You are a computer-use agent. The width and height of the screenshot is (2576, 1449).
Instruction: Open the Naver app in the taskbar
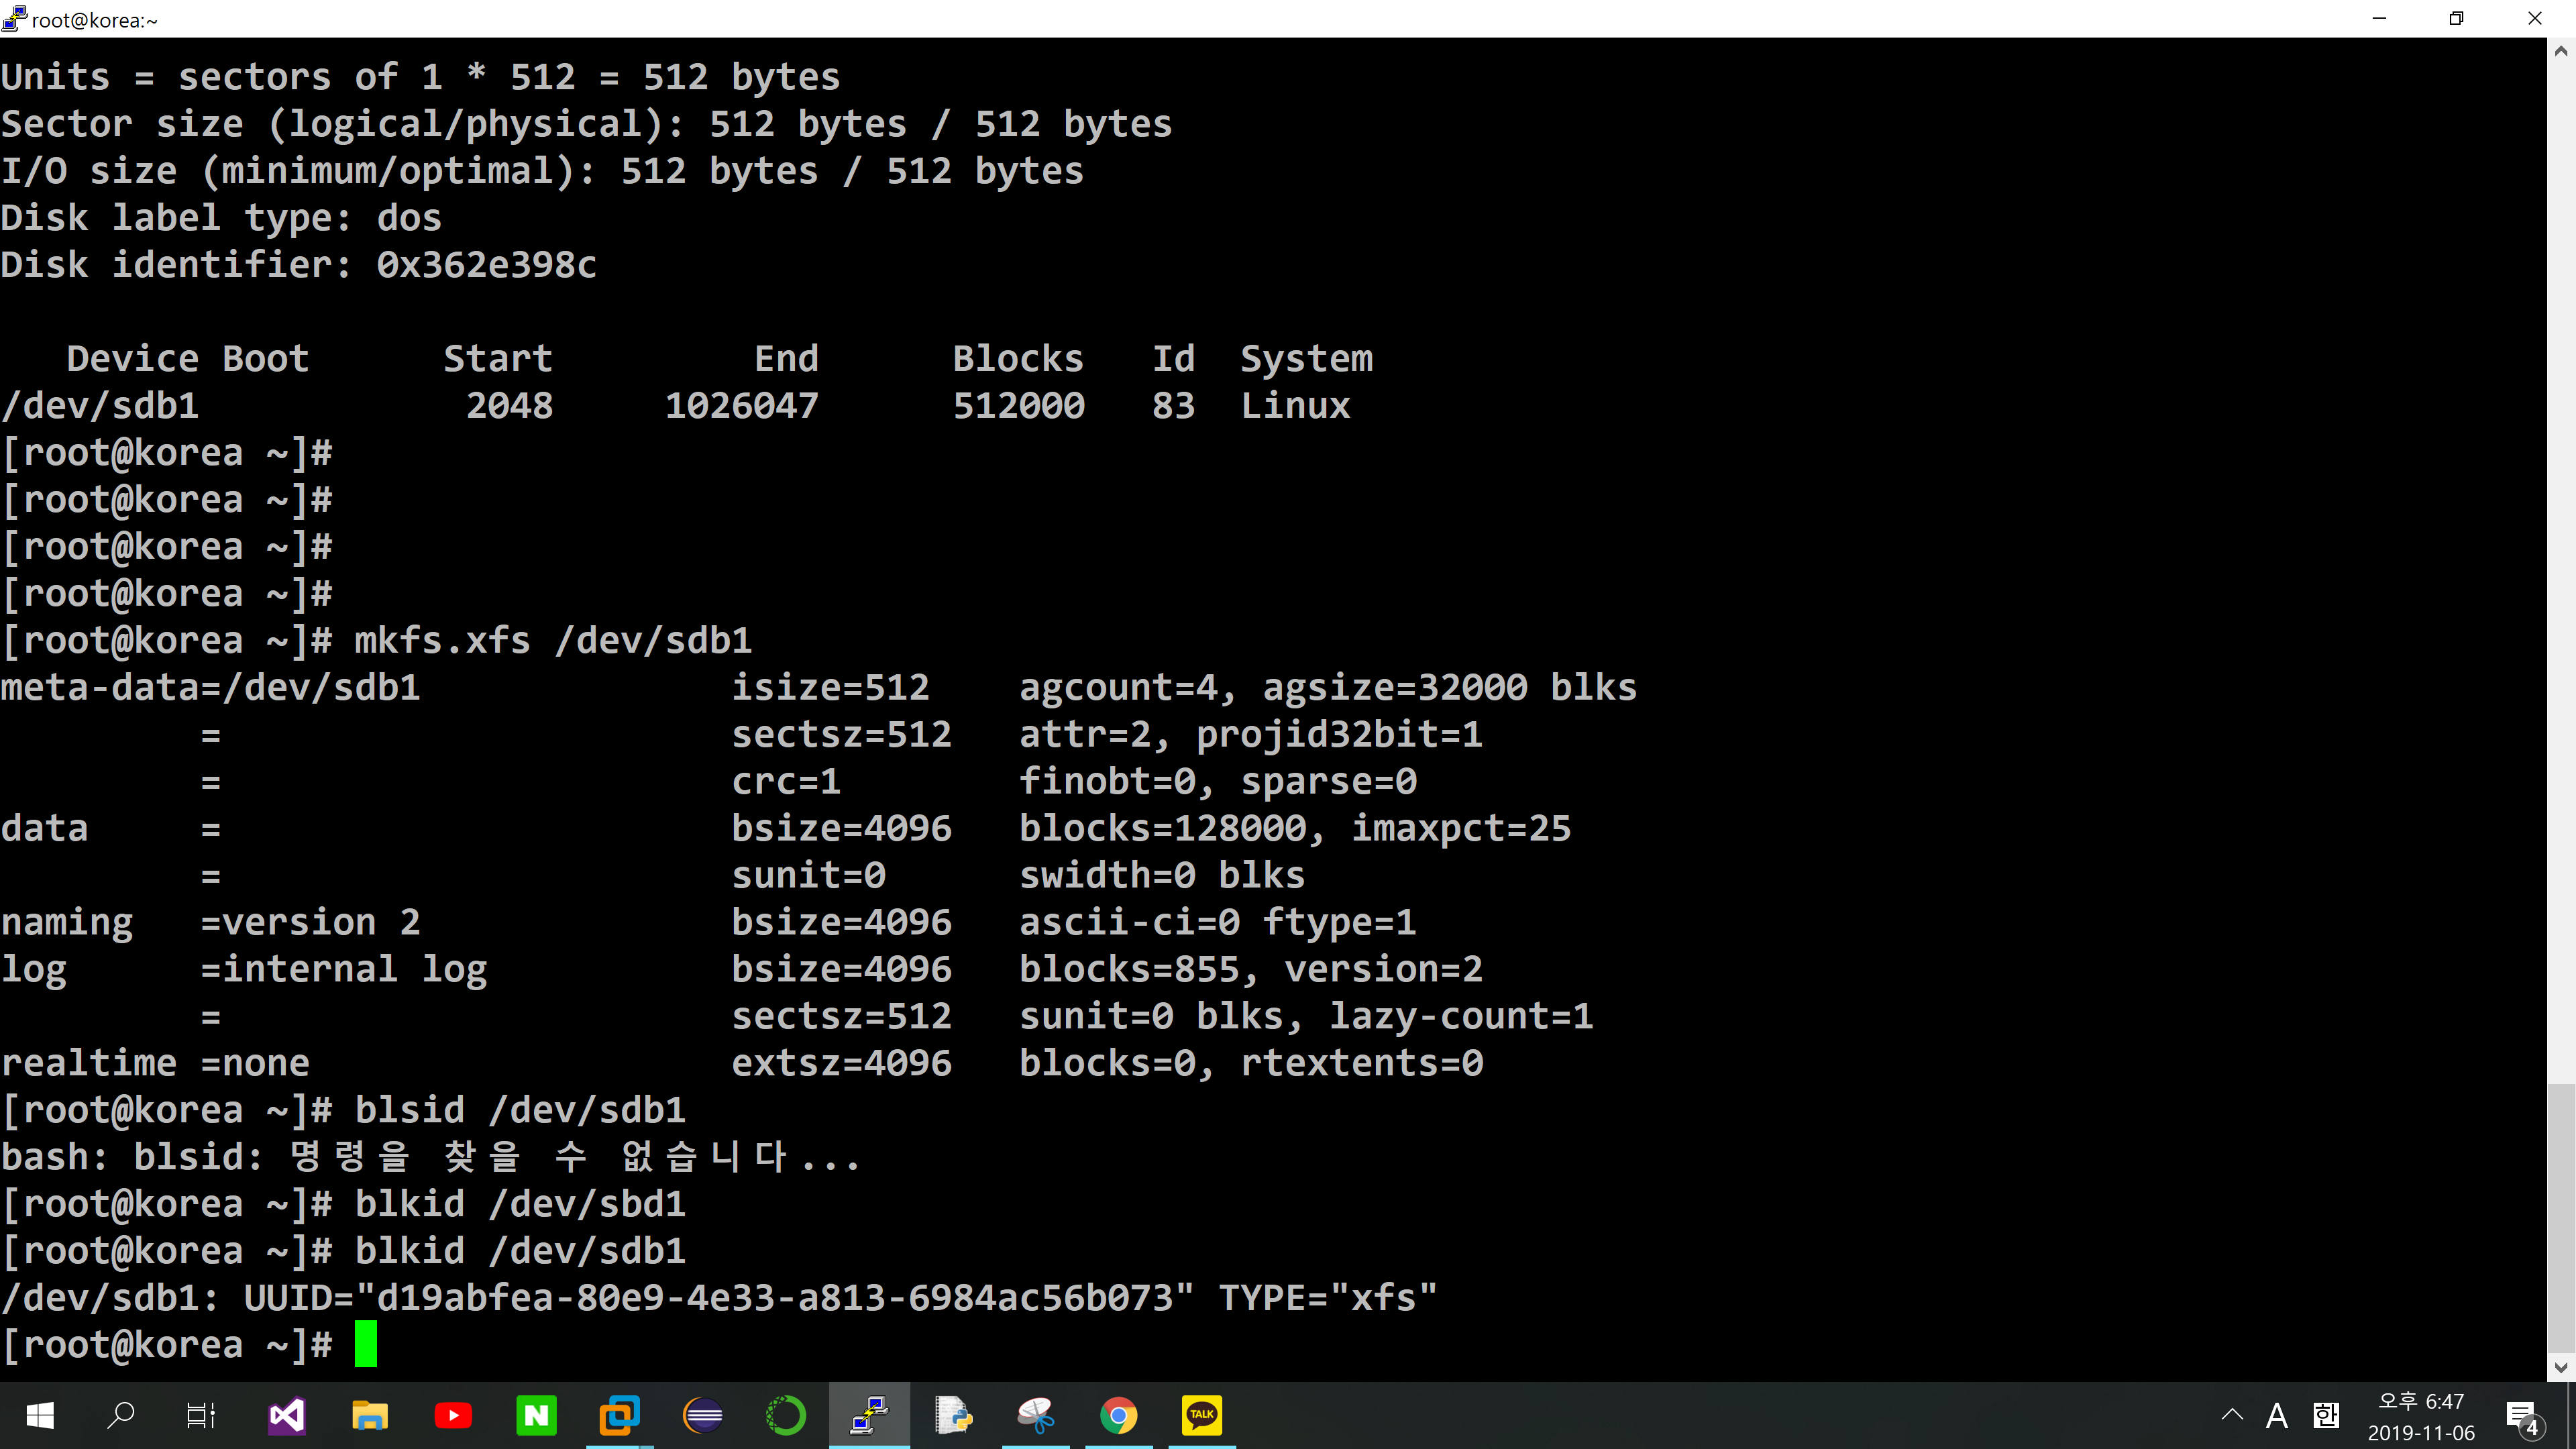coord(536,1415)
